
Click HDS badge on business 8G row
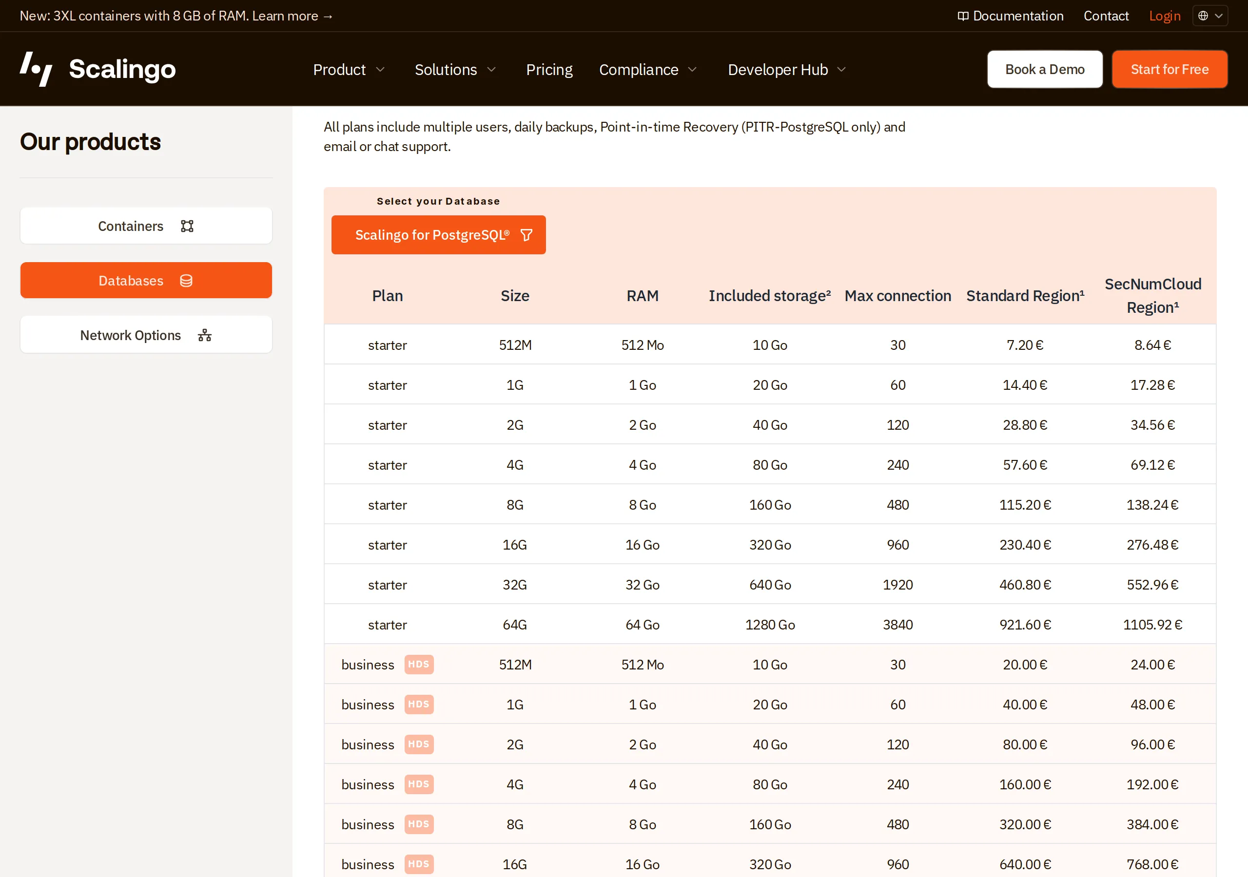[419, 824]
